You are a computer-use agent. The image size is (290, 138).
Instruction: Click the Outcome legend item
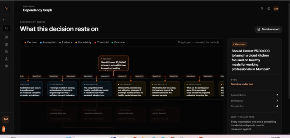pos(118,42)
